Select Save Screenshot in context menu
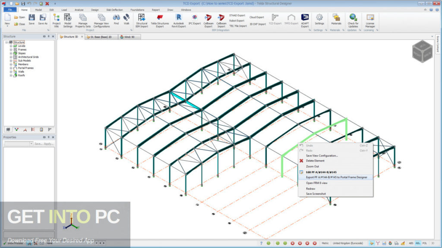Image resolution: width=442 pixels, height=248 pixels. (316, 194)
